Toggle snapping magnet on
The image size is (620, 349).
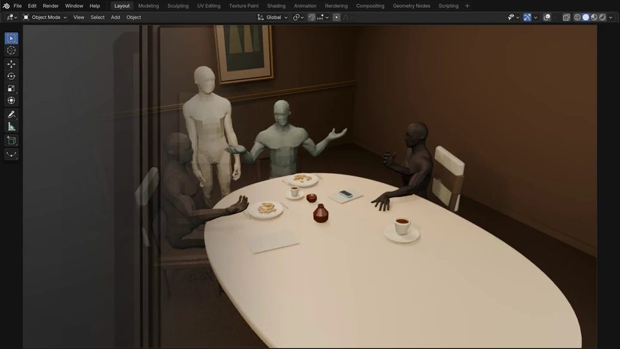[x=311, y=17]
